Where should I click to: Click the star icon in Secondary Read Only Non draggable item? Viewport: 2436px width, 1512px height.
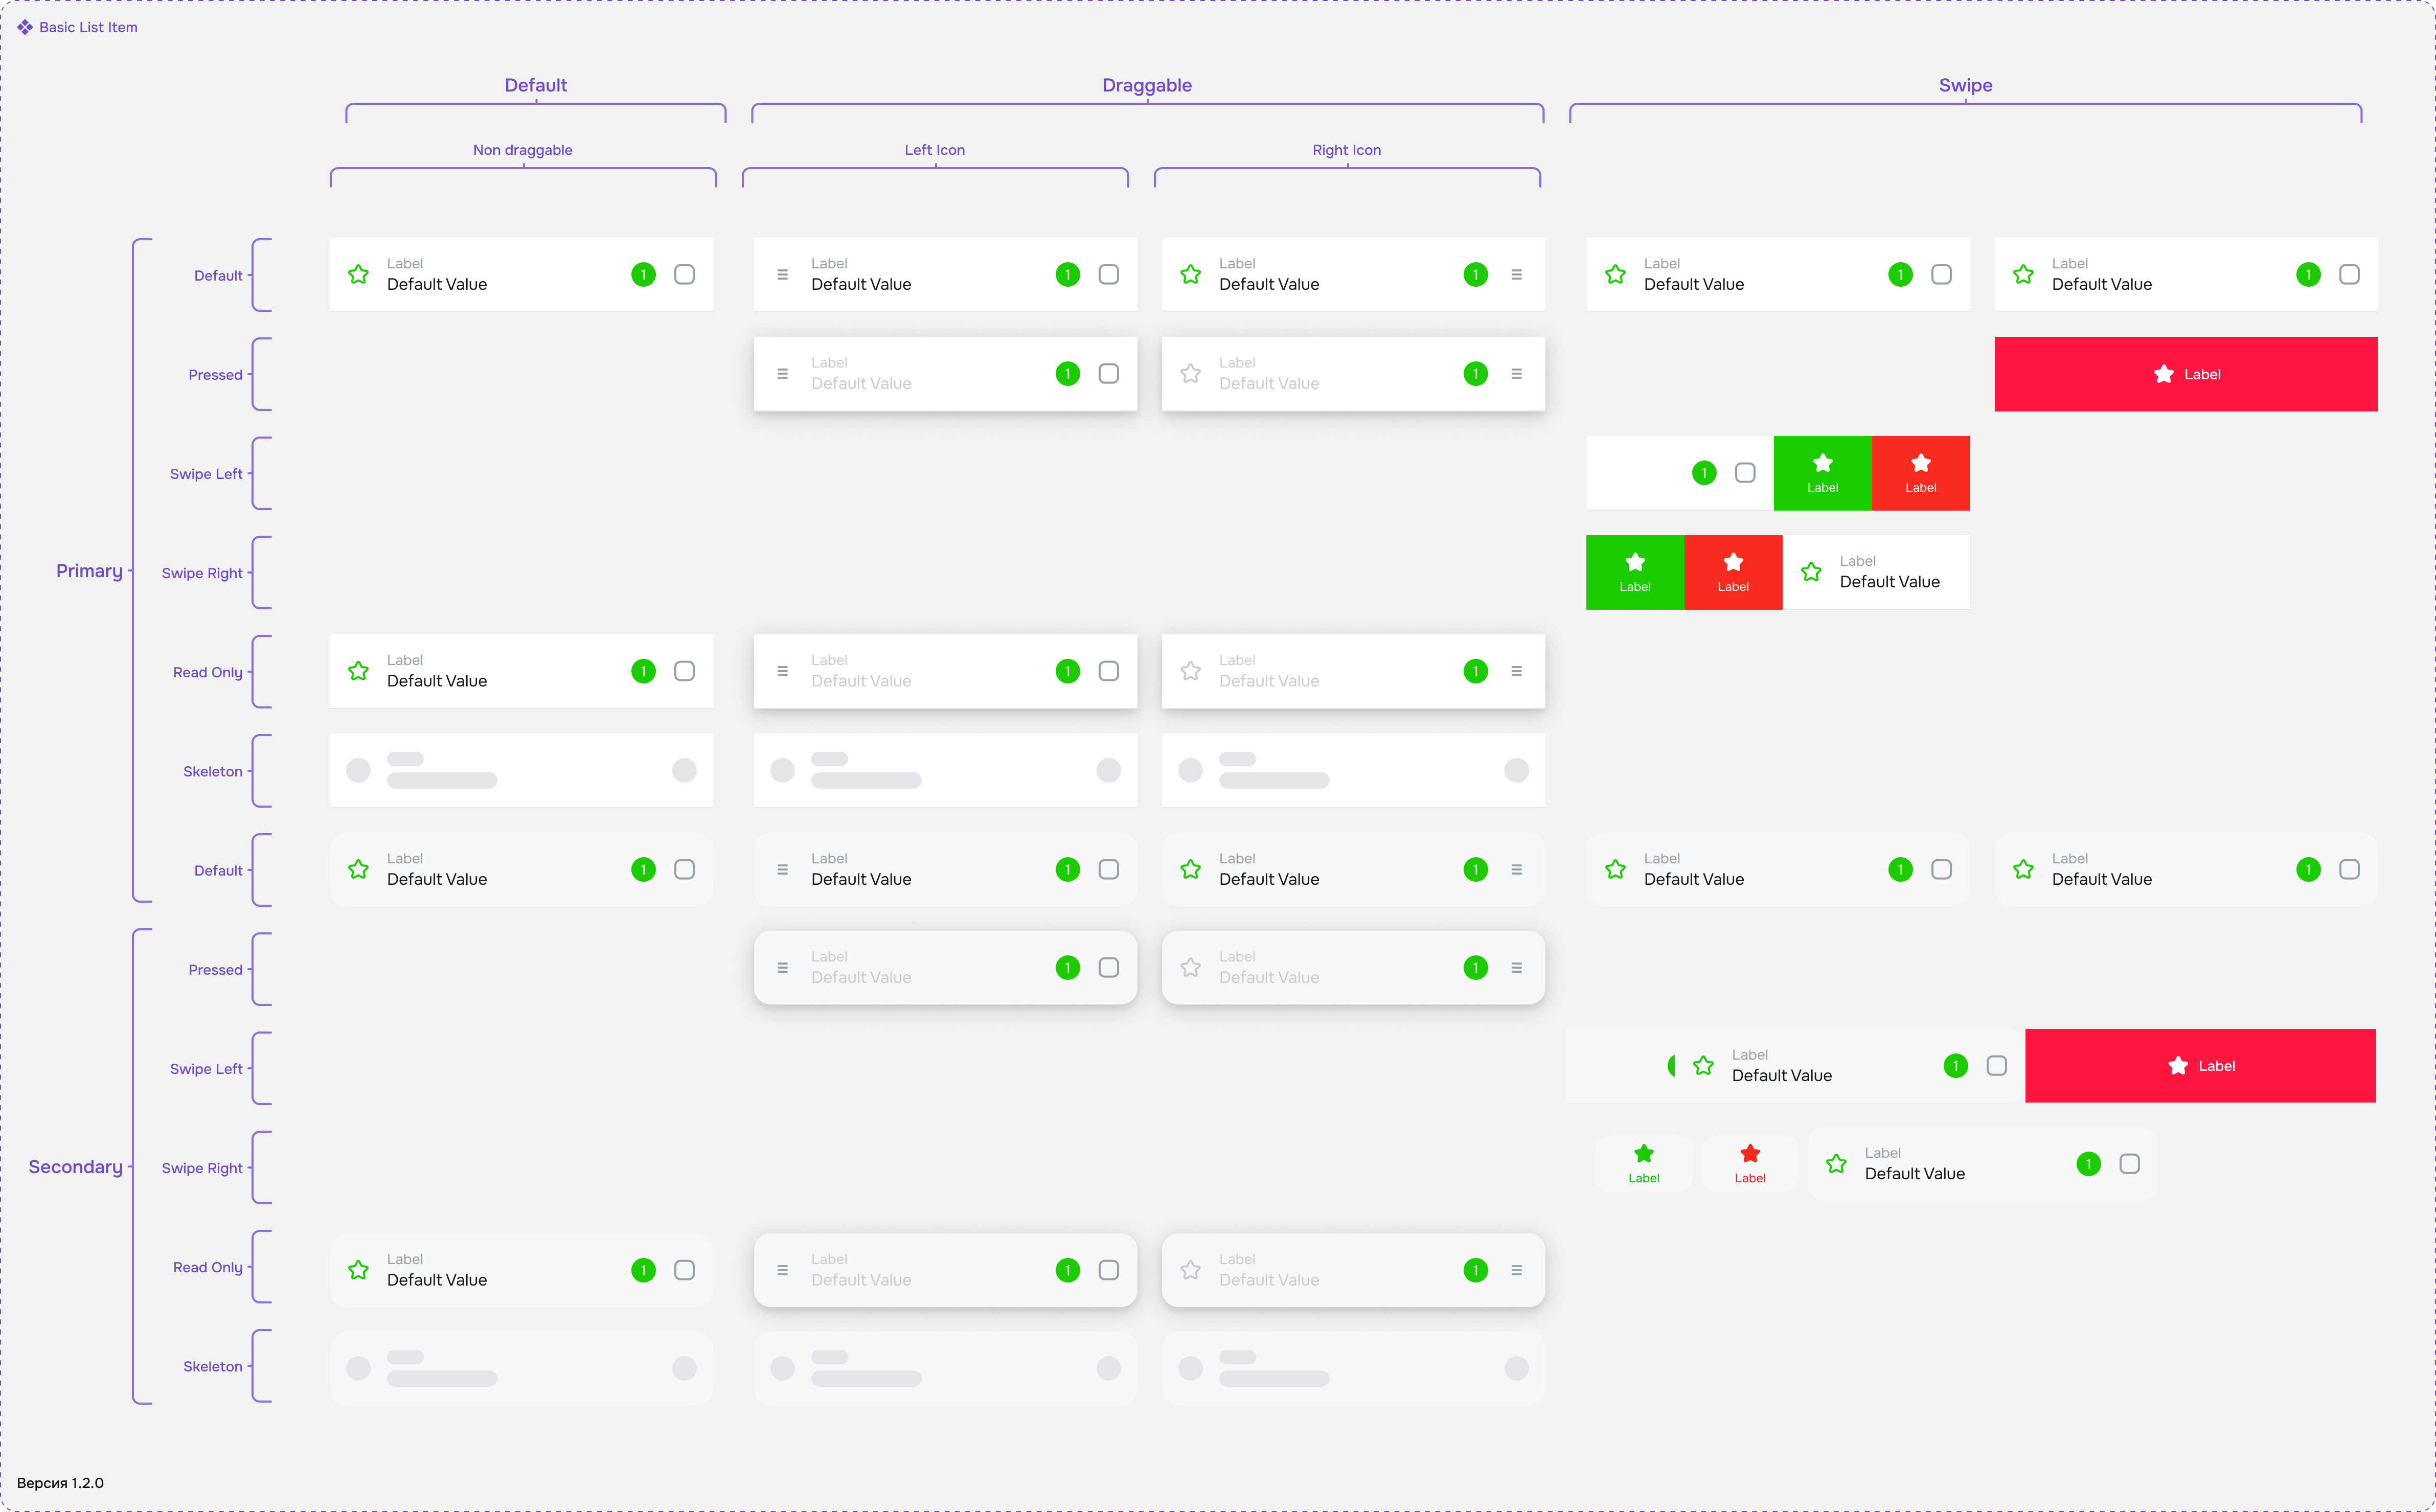(358, 1270)
